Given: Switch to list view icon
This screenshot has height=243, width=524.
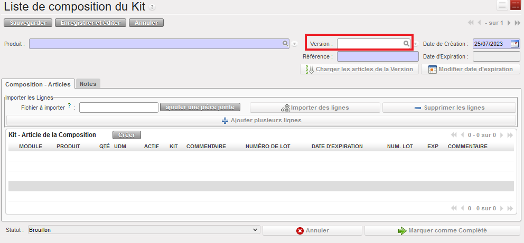Looking at the screenshot, I should pyautogui.click(x=502, y=5).
